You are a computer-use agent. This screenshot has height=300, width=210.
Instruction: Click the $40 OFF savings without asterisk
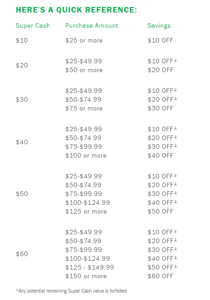point(161,155)
